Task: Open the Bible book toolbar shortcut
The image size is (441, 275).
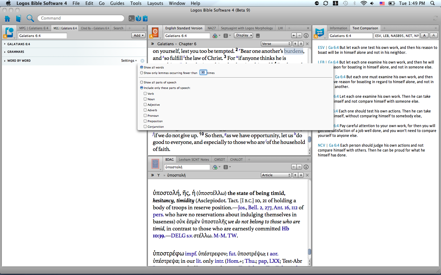Action: pyautogui.click(x=138, y=18)
